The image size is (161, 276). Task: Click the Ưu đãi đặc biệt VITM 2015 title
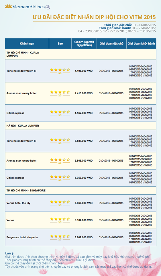(94, 17)
